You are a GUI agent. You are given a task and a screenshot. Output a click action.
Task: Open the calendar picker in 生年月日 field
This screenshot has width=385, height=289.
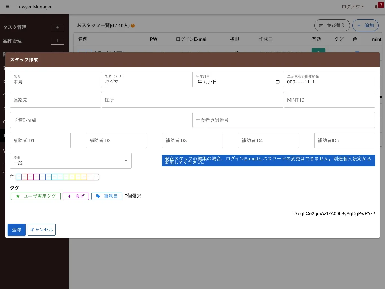(278, 82)
